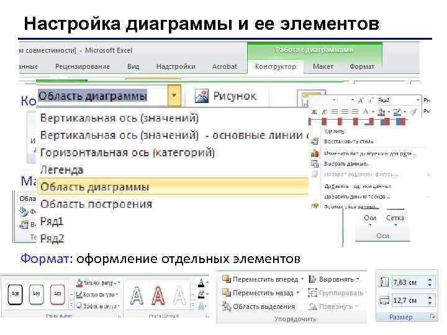Select the Вид tab
447x335 pixels.
(133, 66)
